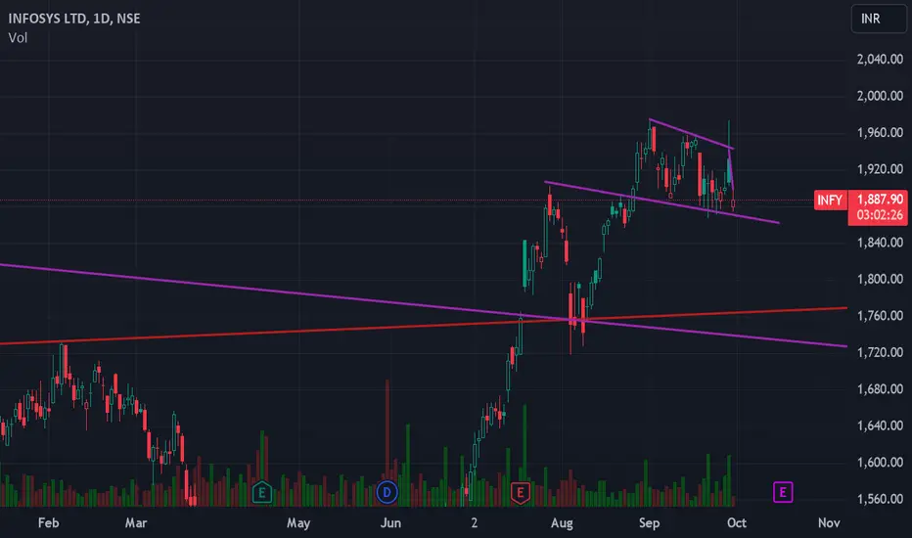Click the teal earnings E marker near May
The width and height of the screenshot is (912, 538).
point(261,493)
